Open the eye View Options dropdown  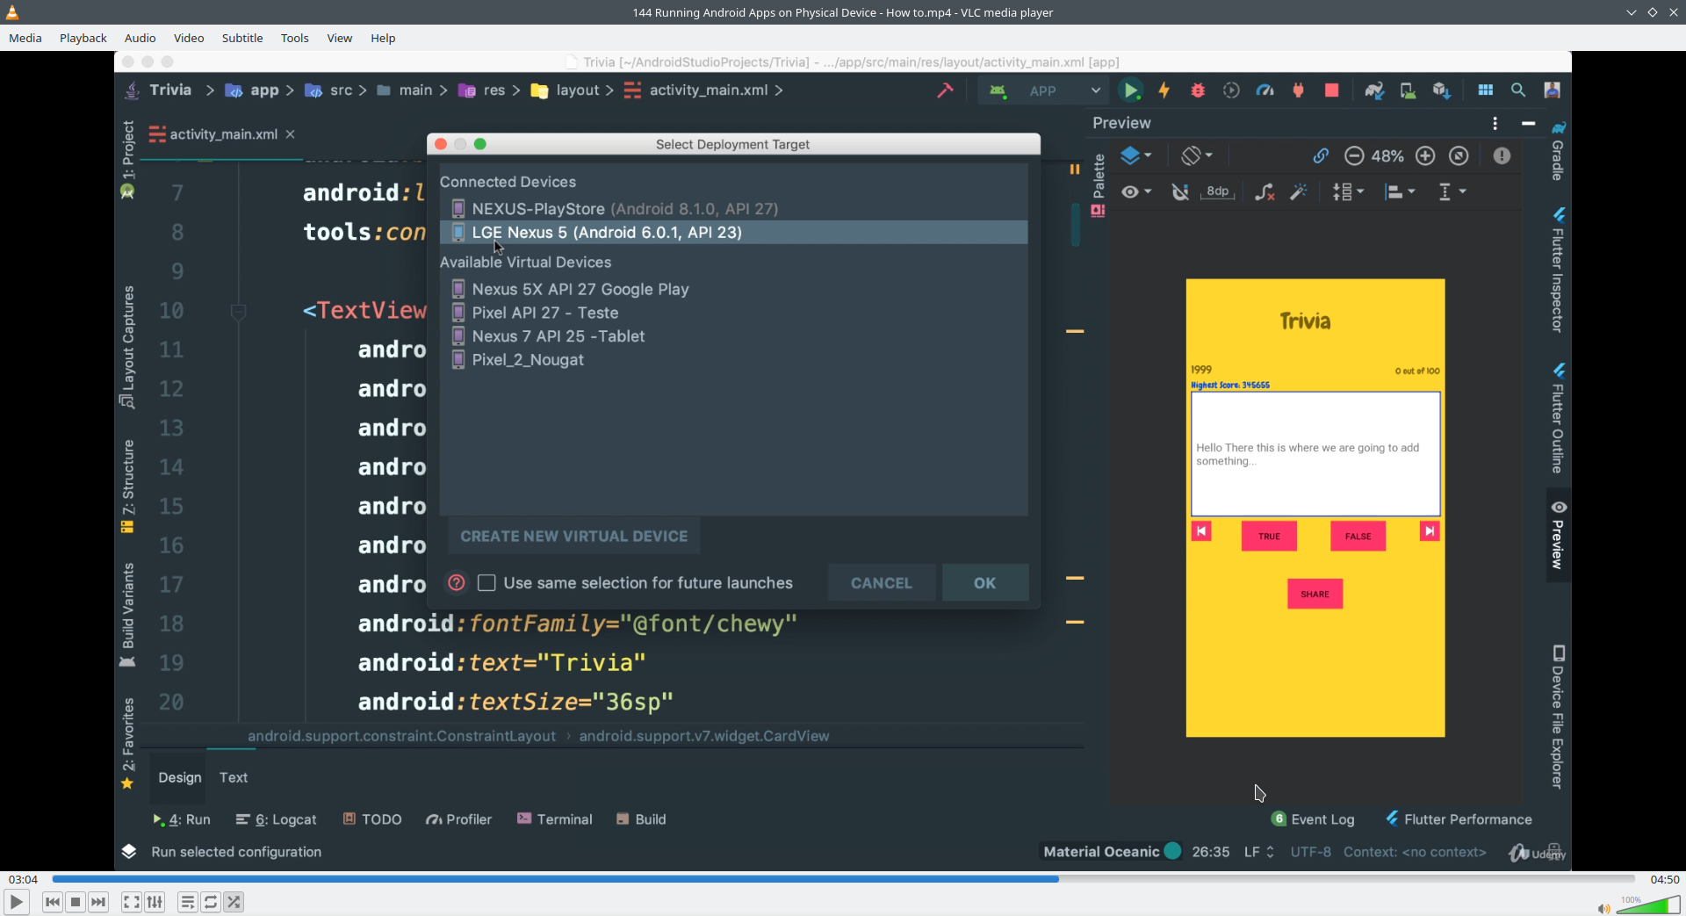tap(1135, 192)
